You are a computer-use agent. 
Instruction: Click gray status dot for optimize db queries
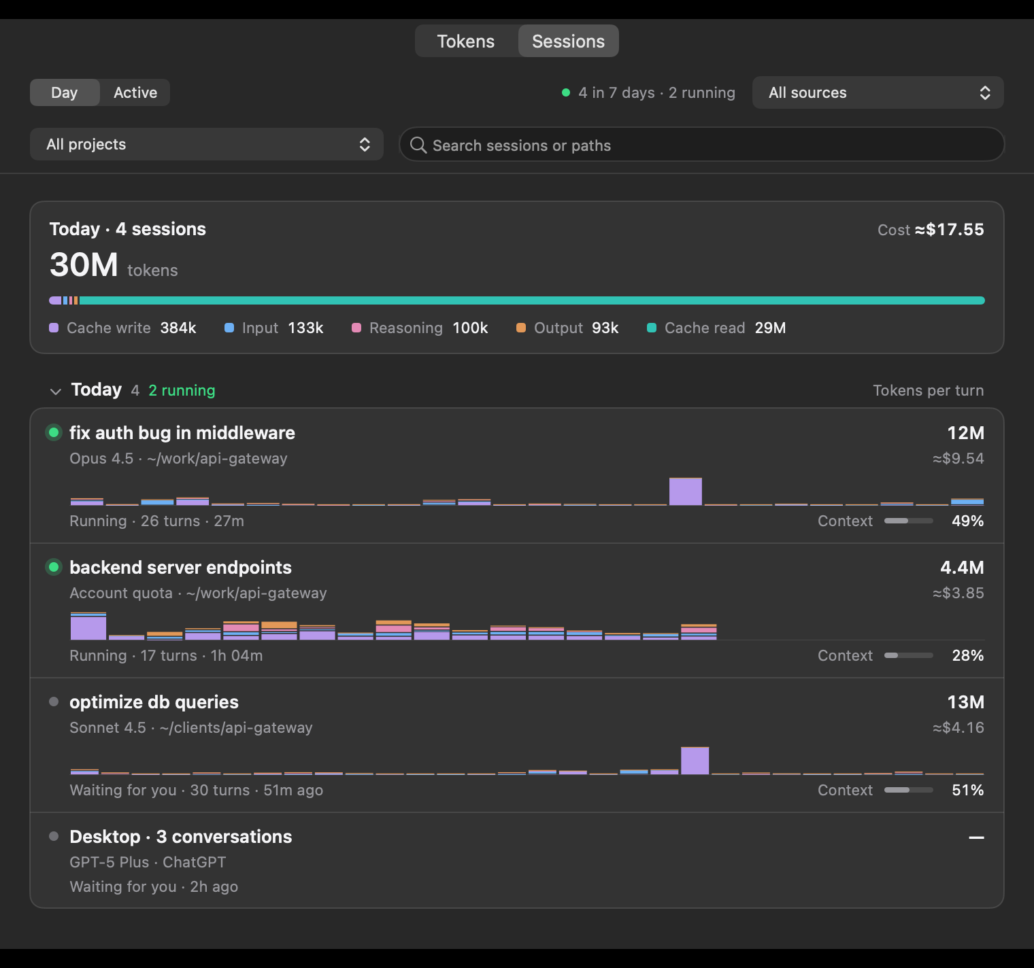pyautogui.click(x=54, y=702)
